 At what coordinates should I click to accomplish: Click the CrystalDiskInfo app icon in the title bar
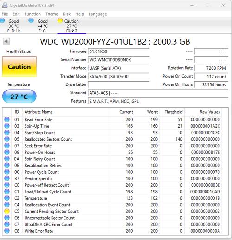coord(5,5)
